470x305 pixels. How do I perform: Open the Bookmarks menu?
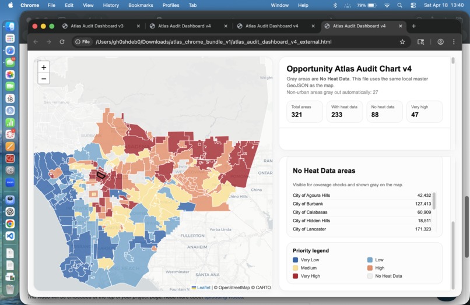tap(141, 5)
